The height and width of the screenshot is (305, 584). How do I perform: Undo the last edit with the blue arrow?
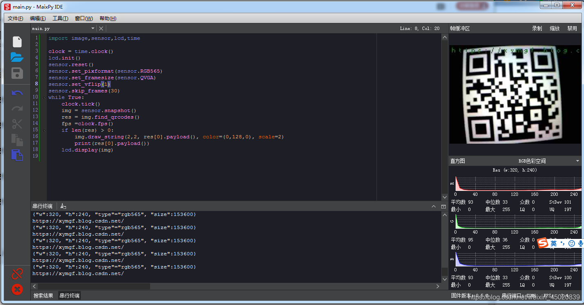coord(17,93)
